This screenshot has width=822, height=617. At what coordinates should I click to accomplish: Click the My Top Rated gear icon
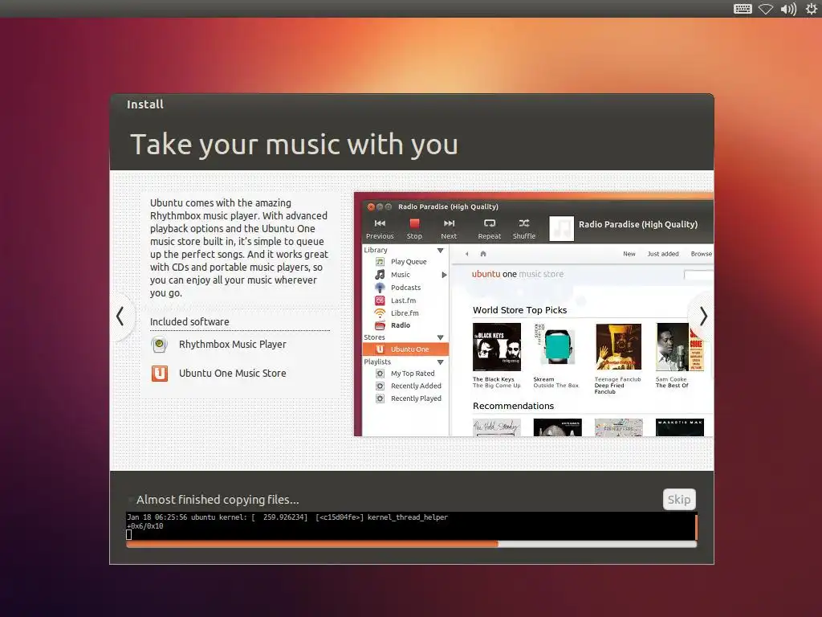pyautogui.click(x=380, y=374)
